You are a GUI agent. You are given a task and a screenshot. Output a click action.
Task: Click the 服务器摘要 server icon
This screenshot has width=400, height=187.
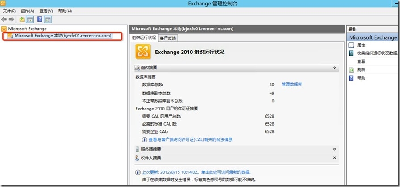pyautogui.click(x=137, y=149)
